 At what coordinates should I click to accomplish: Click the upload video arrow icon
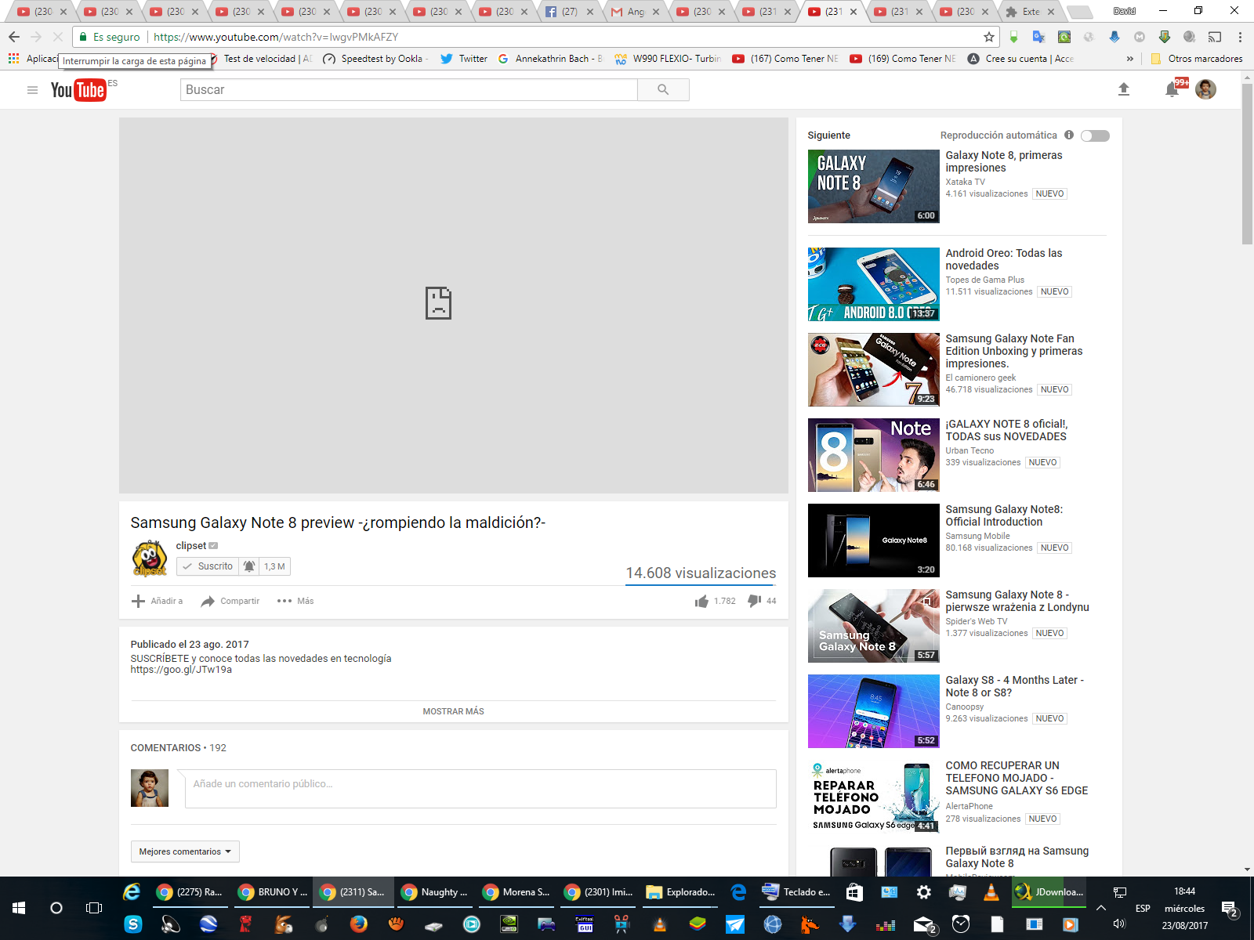(1123, 89)
